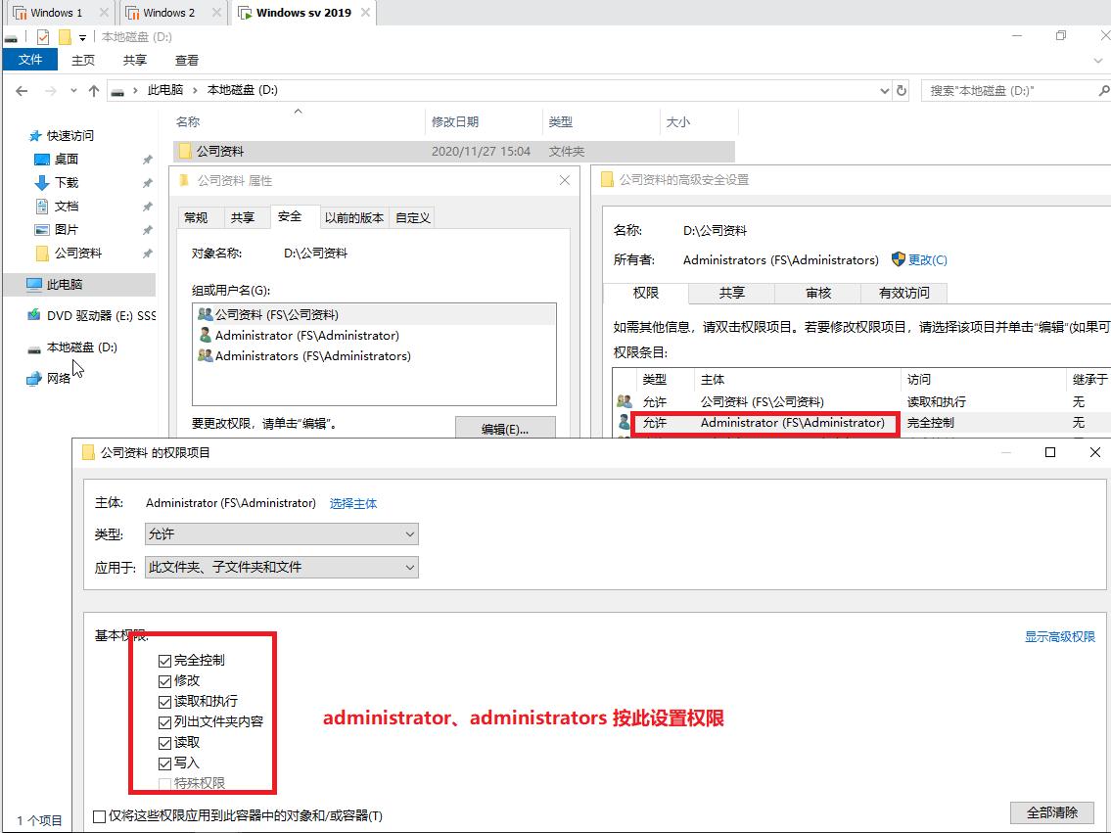Click the 编辑(E) button
Screen dimensions: 1111x833
coord(506,428)
